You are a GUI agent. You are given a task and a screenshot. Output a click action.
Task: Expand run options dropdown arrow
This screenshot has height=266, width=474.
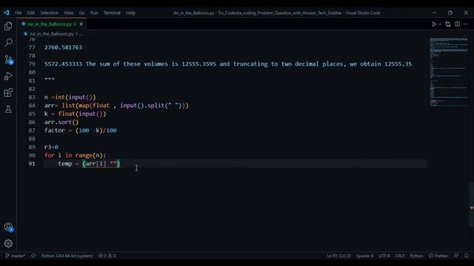(x=440, y=24)
